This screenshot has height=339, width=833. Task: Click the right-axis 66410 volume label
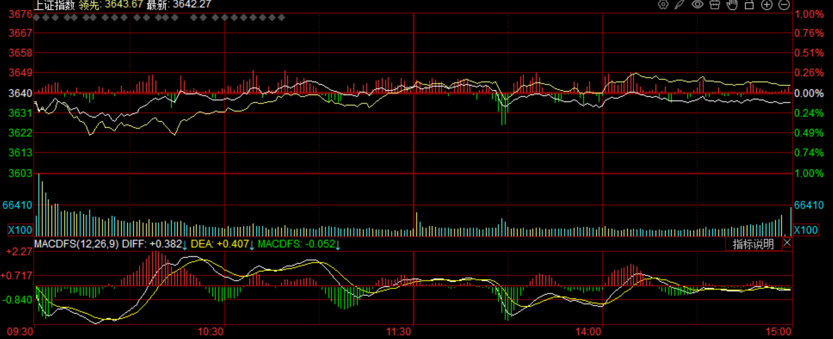click(x=808, y=205)
